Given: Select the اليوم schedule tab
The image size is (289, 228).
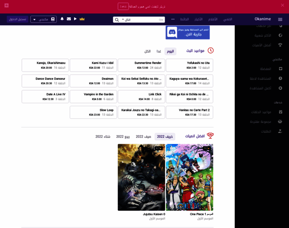Looking at the screenshot, I should (x=170, y=51).
